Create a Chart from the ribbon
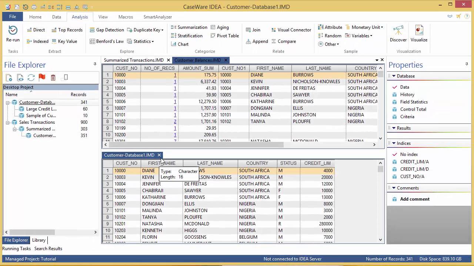This screenshot has height=266, width=474. coord(180,44)
